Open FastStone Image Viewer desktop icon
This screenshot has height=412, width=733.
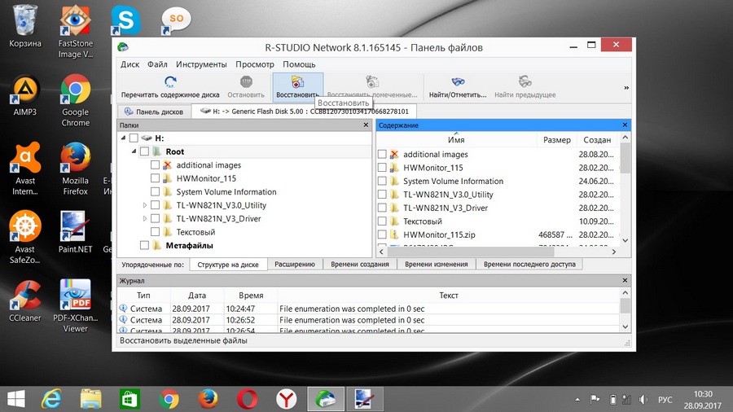[75, 31]
